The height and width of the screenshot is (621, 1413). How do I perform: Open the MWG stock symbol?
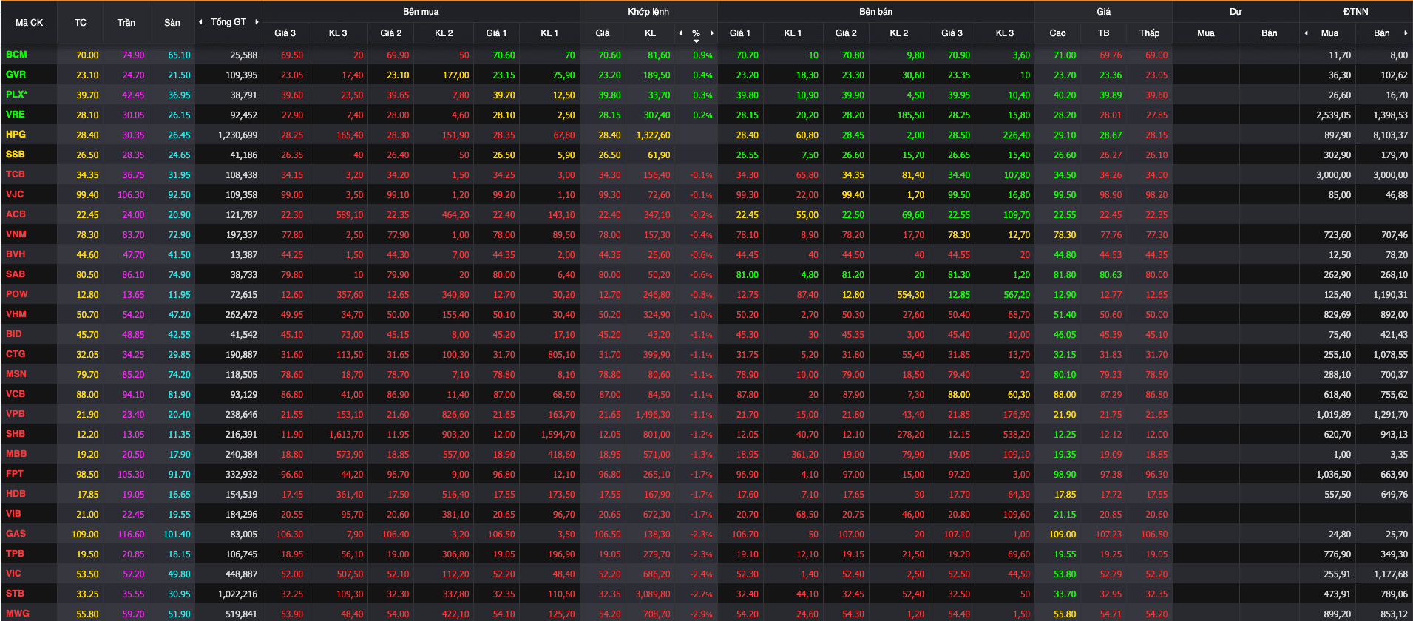coord(18,614)
